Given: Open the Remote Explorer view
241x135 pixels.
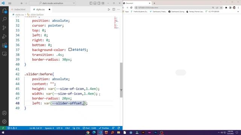Looking at the screenshot, I should [x=4, y=54].
